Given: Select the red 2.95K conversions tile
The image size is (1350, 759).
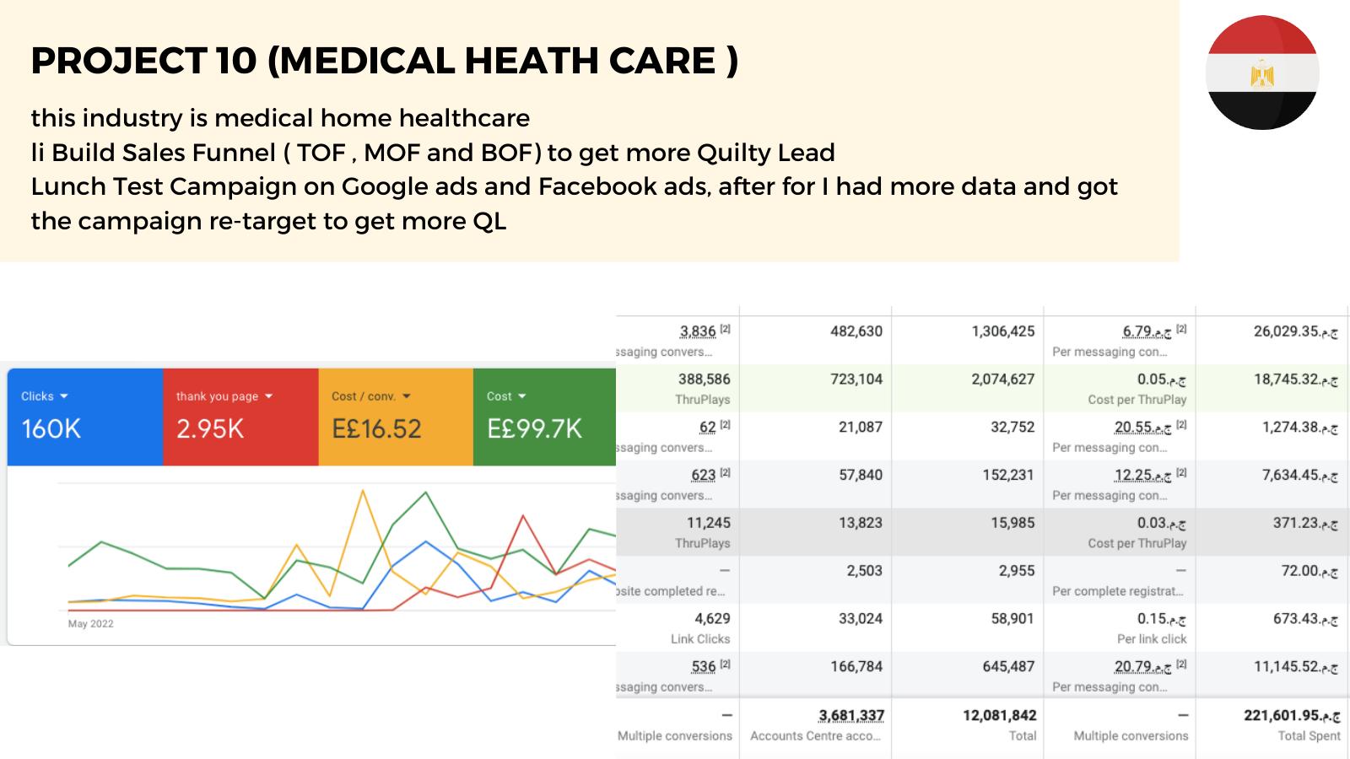Looking at the screenshot, I should (240, 417).
